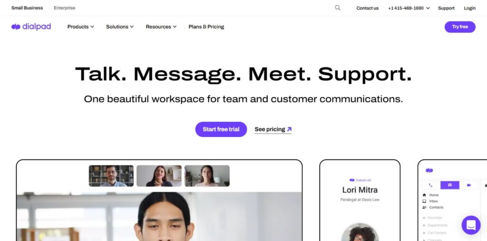The width and height of the screenshot is (487, 241).
Task: Expand the Resources dropdown menu
Action: (161, 27)
